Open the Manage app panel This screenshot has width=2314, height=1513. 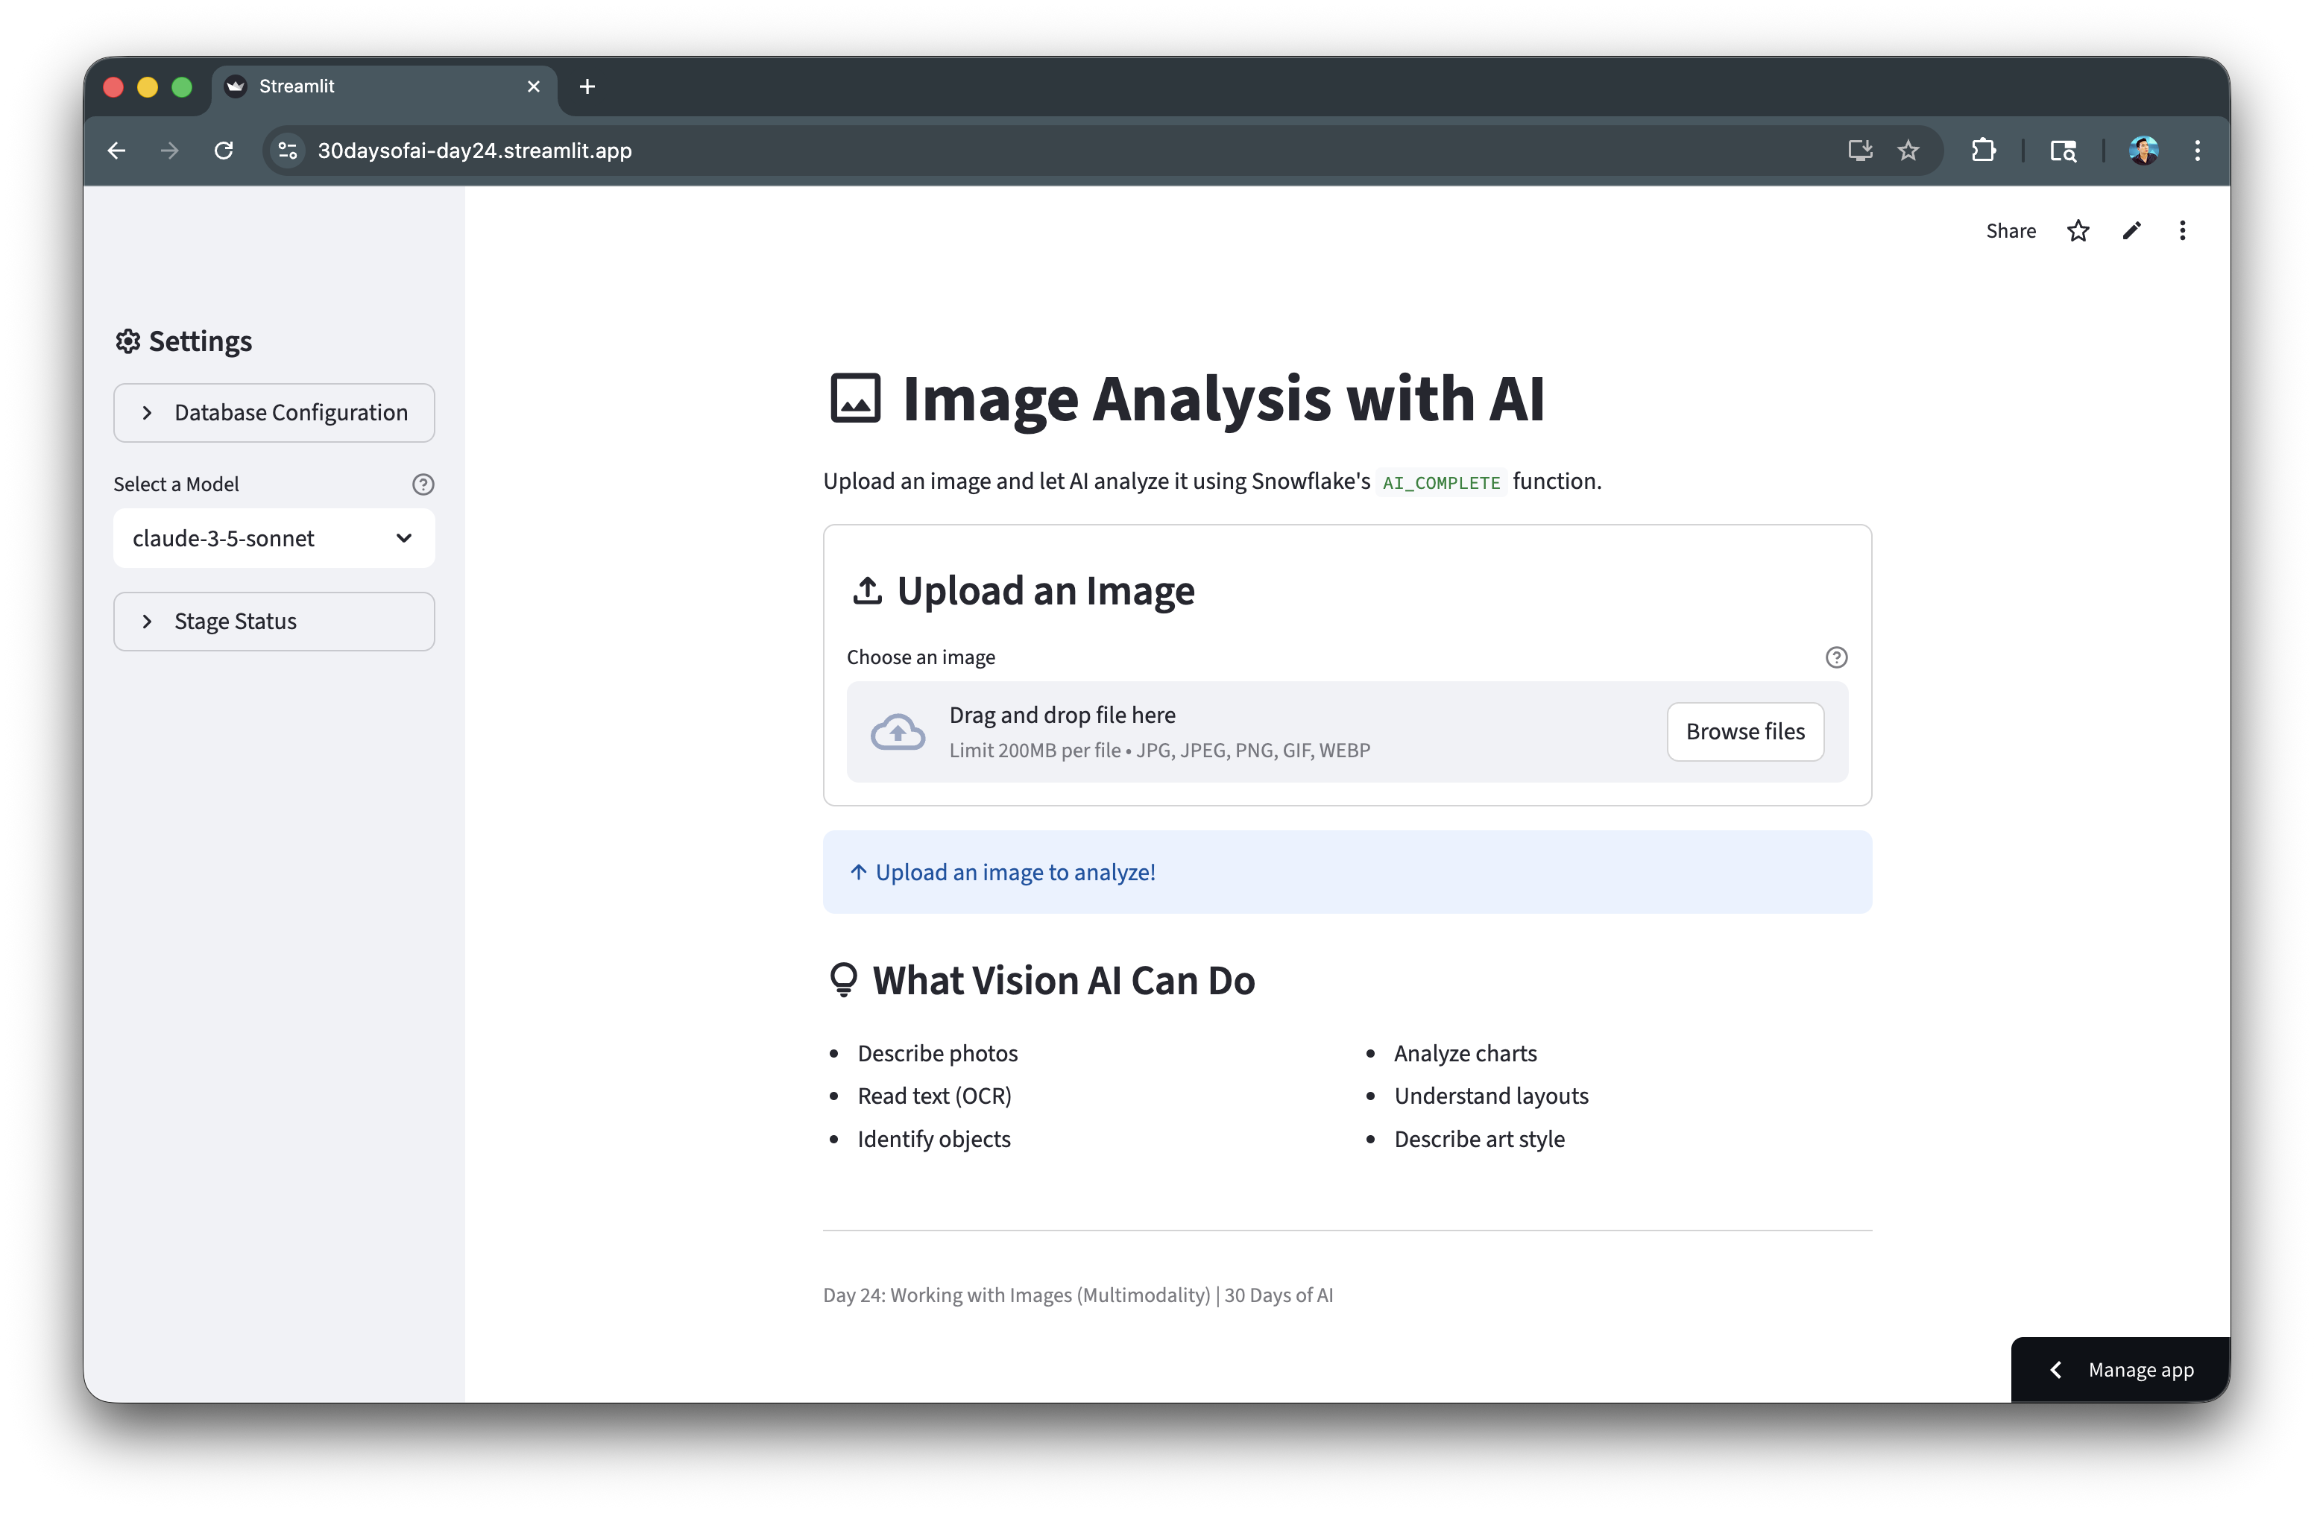[2122, 1369]
